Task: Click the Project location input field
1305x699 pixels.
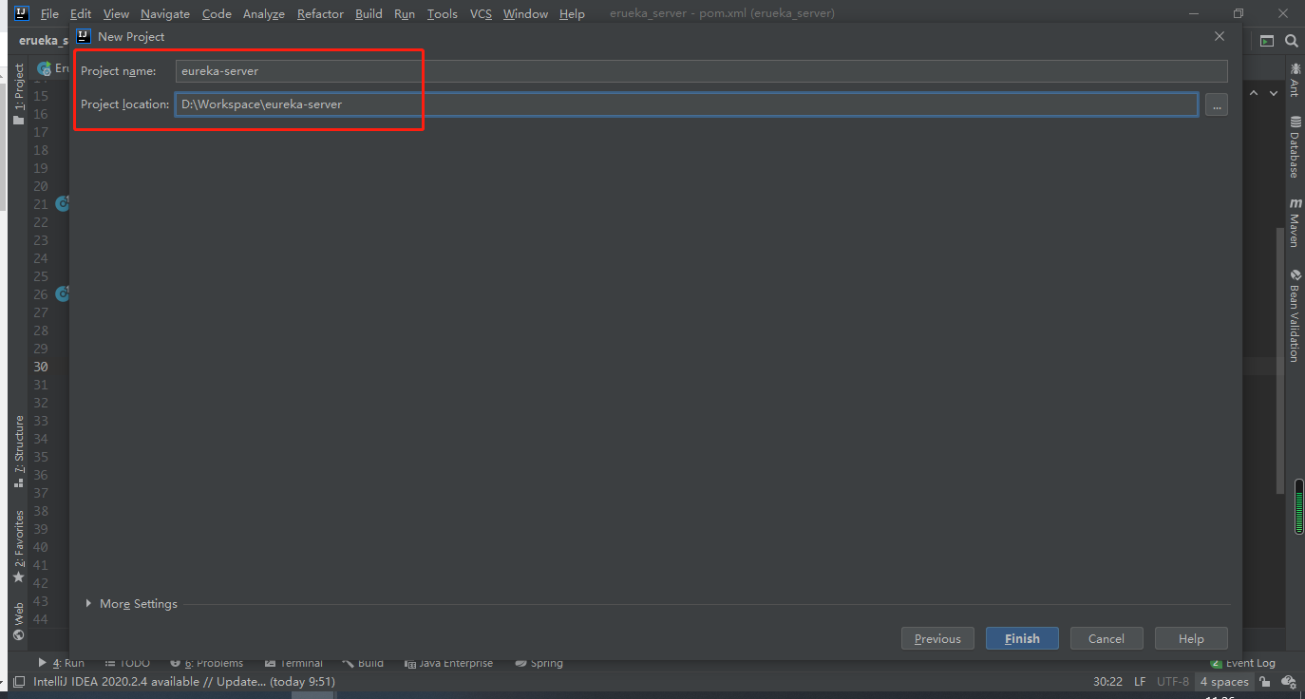Action: pos(686,104)
